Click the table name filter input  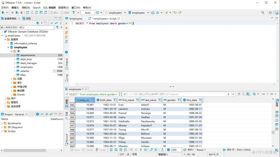pos(27,27)
